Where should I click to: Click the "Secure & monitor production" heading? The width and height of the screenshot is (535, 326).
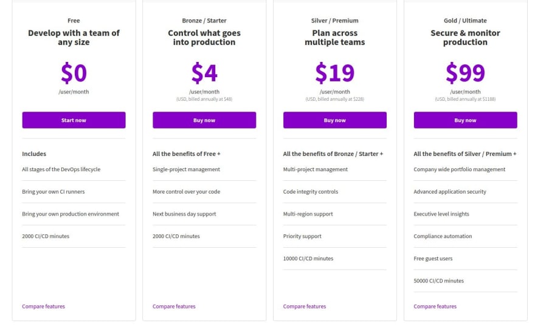tap(465, 38)
